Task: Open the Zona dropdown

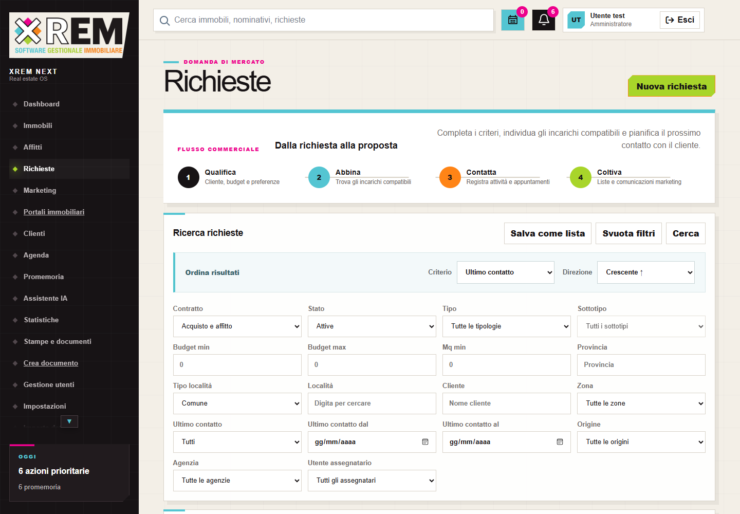Action: point(641,403)
